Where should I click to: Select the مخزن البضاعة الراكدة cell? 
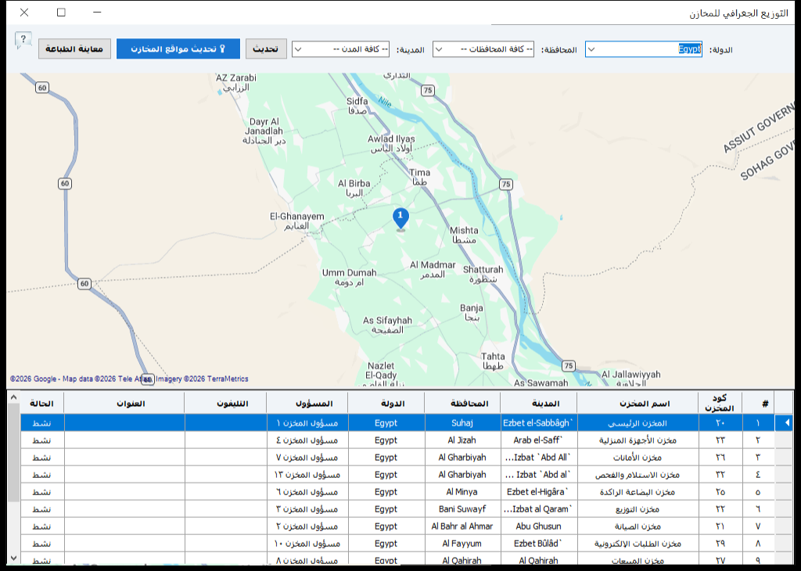[638, 492]
